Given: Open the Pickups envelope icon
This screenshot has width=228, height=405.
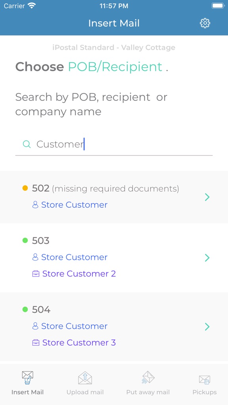Looking at the screenshot, I should pos(204,379).
